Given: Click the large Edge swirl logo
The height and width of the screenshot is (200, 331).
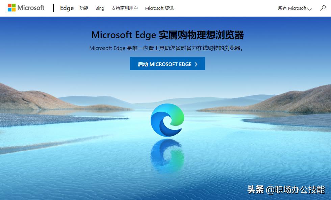Looking at the screenshot, I should coord(167,120).
